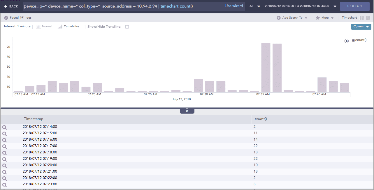374x190 pixels.
Task: Select the Normal chart style icon
Action: 39,26
